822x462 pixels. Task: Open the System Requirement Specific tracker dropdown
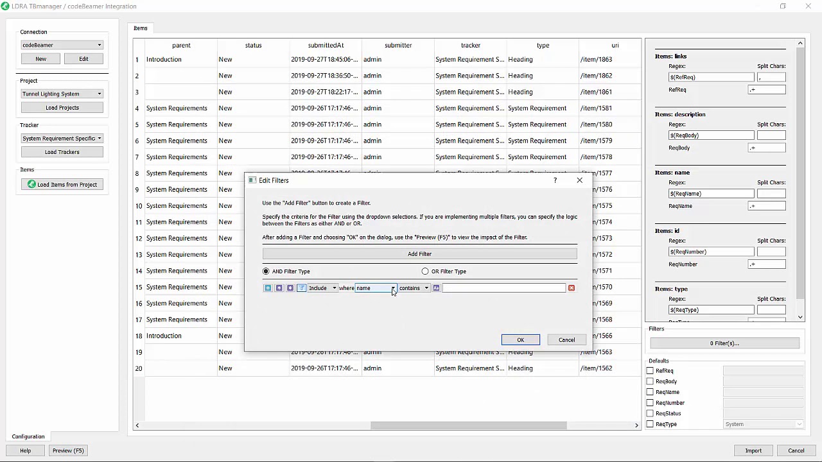click(62, 139)
